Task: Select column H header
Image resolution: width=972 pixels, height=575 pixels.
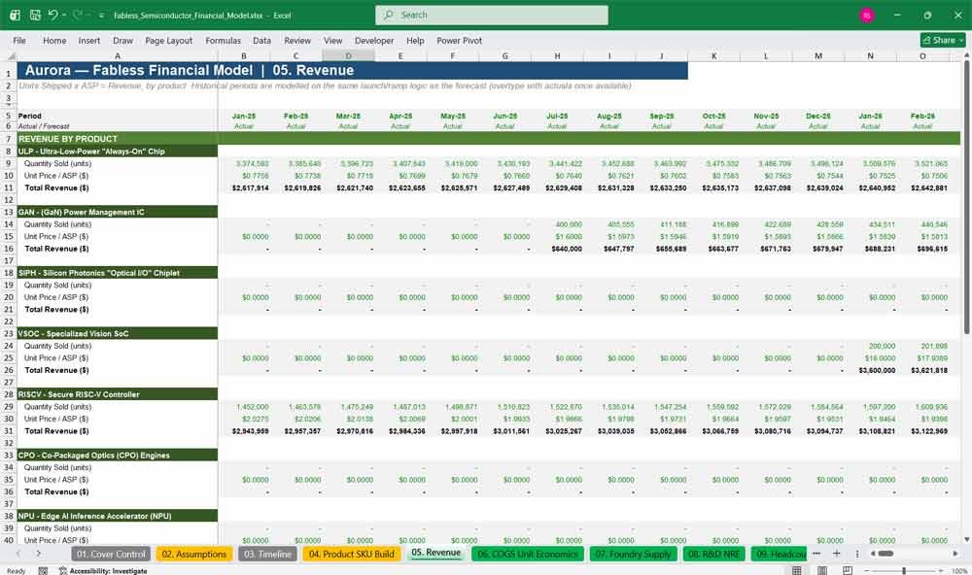Action: click(557, 55)
